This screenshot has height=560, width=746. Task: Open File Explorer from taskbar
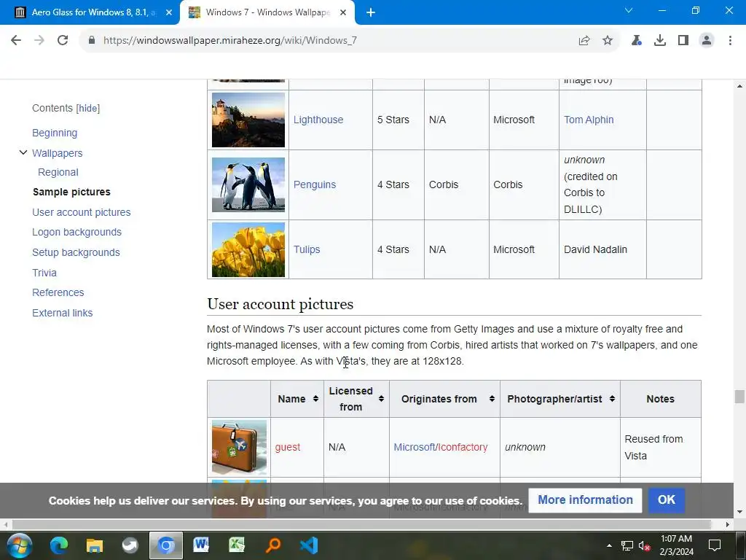pyautogui.click(x=94, y=545)
